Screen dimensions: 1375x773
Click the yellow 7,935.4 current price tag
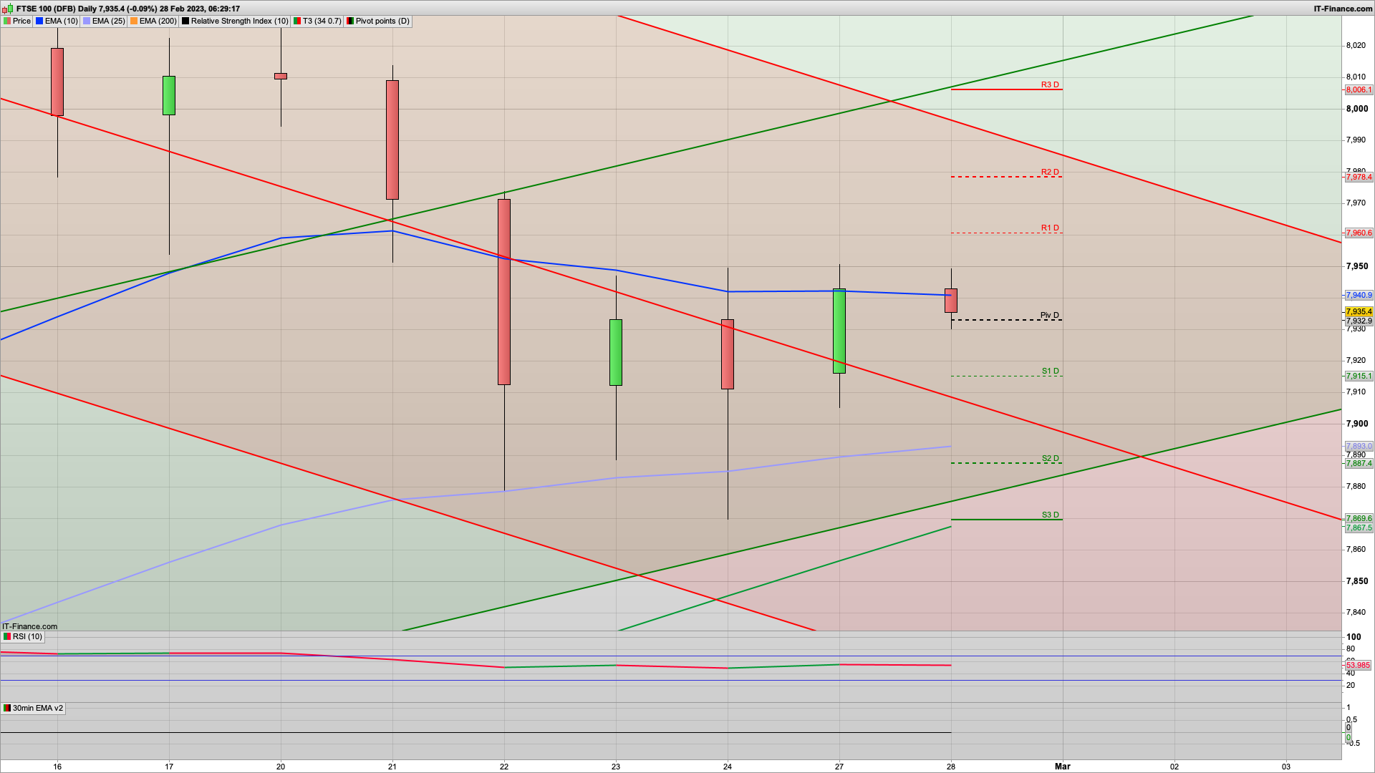[x=1359, y=312]
